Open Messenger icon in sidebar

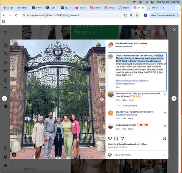pyautogui.click(x=5, y=80)
